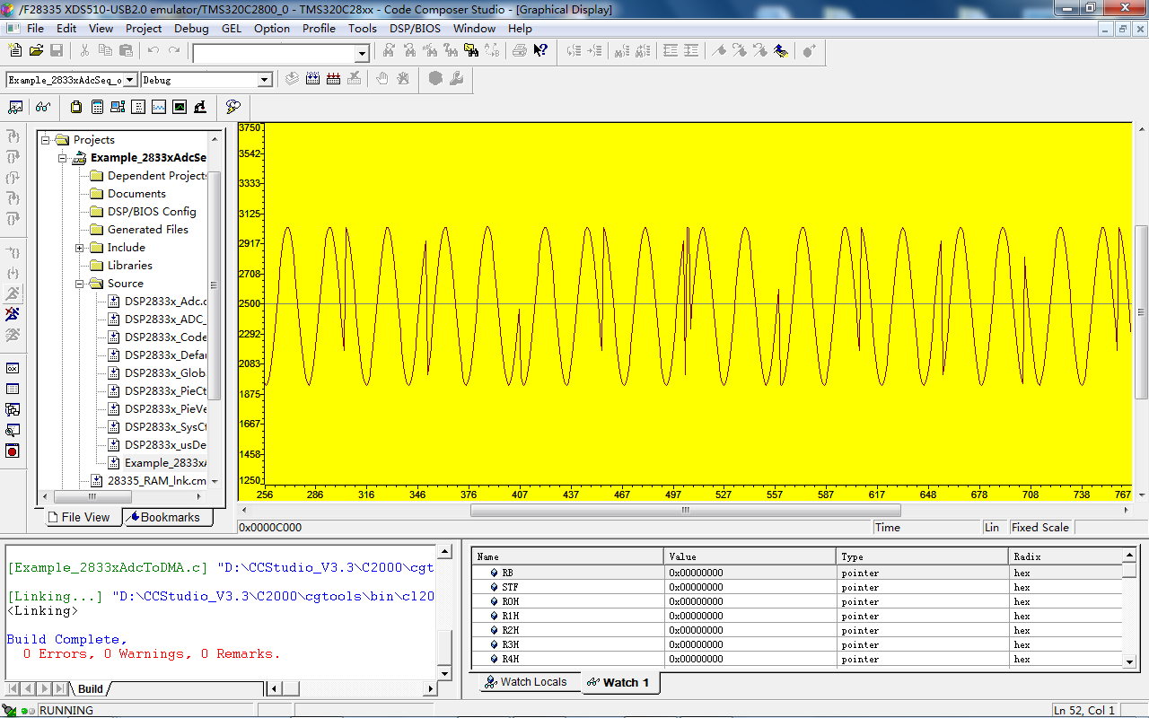The image size is (1149, 718).
Task: Open the Debug configuration dropdown
Action: click(264, 80)
